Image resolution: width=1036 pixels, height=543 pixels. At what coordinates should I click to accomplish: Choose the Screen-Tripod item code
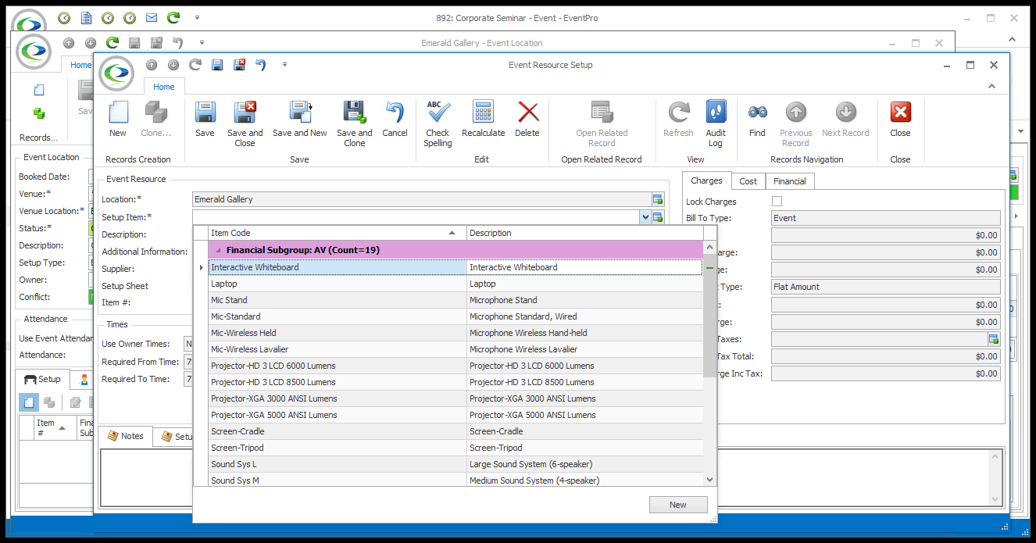pos(338,448)
